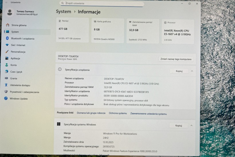This screenshot has width=235, height=157.
Task: Select the Sieć i Internet icon
Action: 7,45
